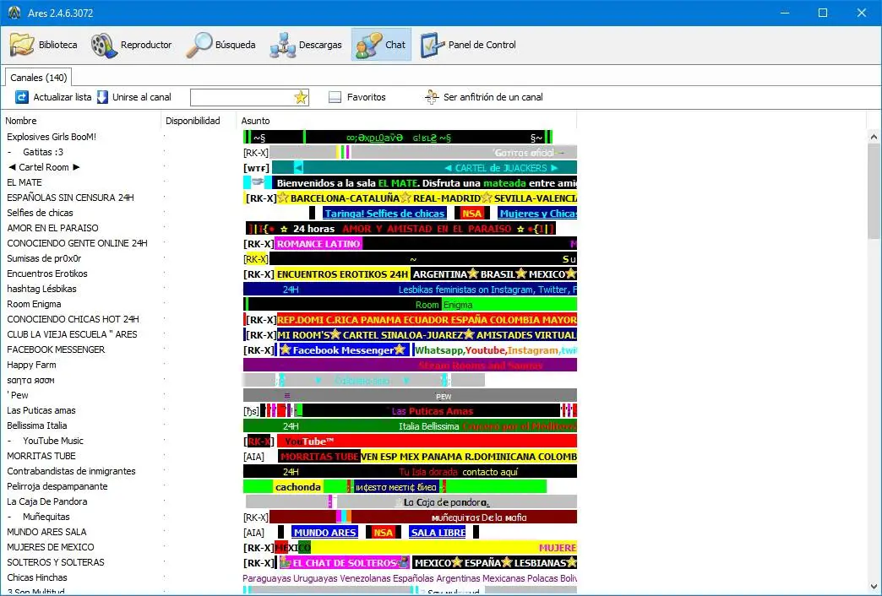This screenshot has height=596, width=882.
Task: Select channel "SOLTEROS Y SOLTERAS"
Action: [56, 561]
